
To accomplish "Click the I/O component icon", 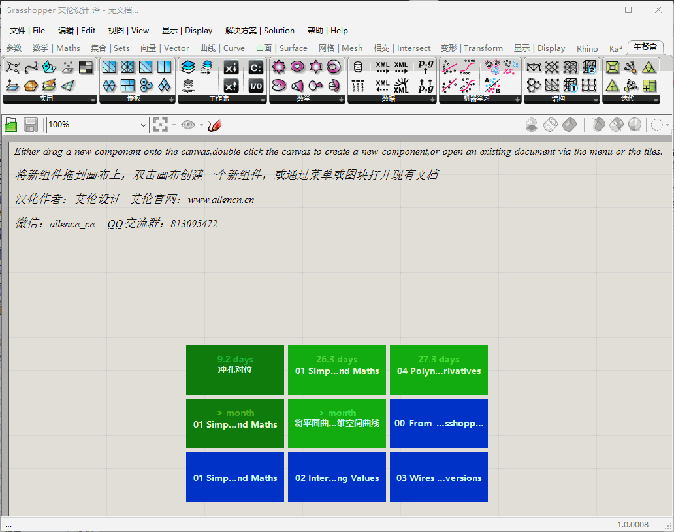I will coord(256,86).
